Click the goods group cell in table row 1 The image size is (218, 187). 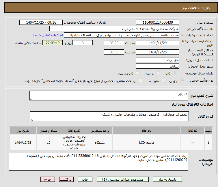click(74, 143)
